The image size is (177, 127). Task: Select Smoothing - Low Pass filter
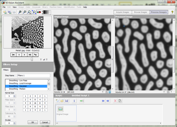(x=26, y=81)
